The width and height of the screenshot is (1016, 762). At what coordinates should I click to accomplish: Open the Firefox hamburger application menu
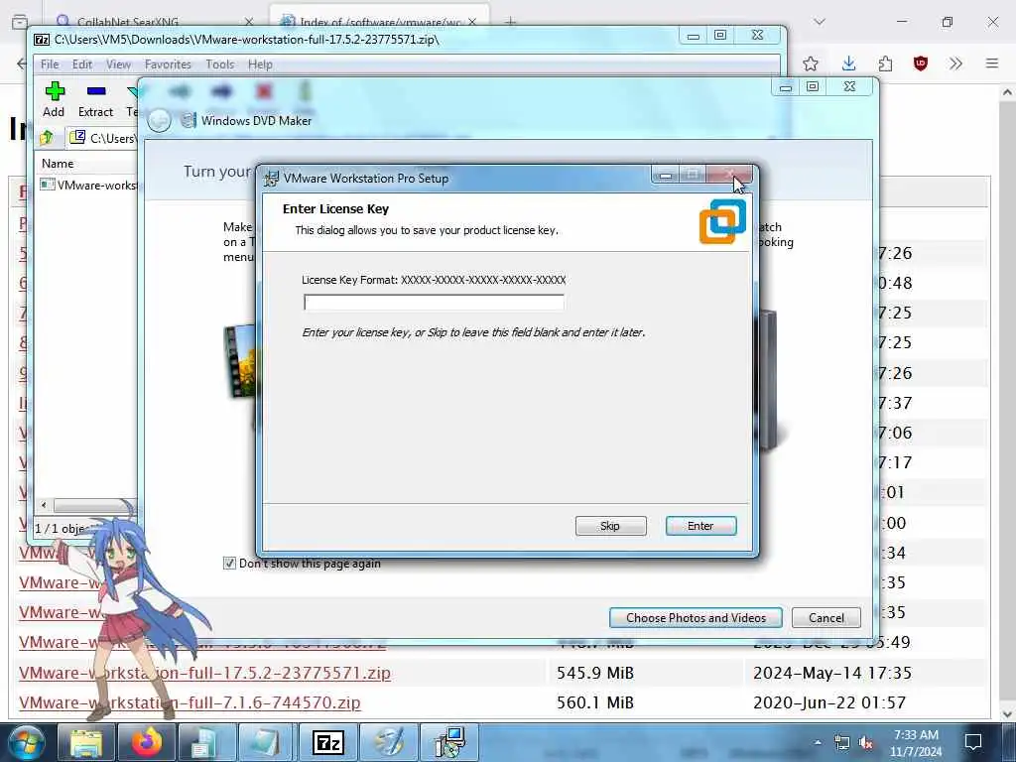tap(992, 63)
